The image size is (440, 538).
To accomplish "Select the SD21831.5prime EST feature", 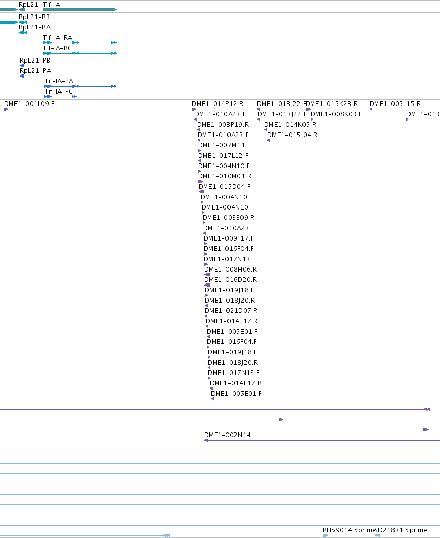I will 401,530.
